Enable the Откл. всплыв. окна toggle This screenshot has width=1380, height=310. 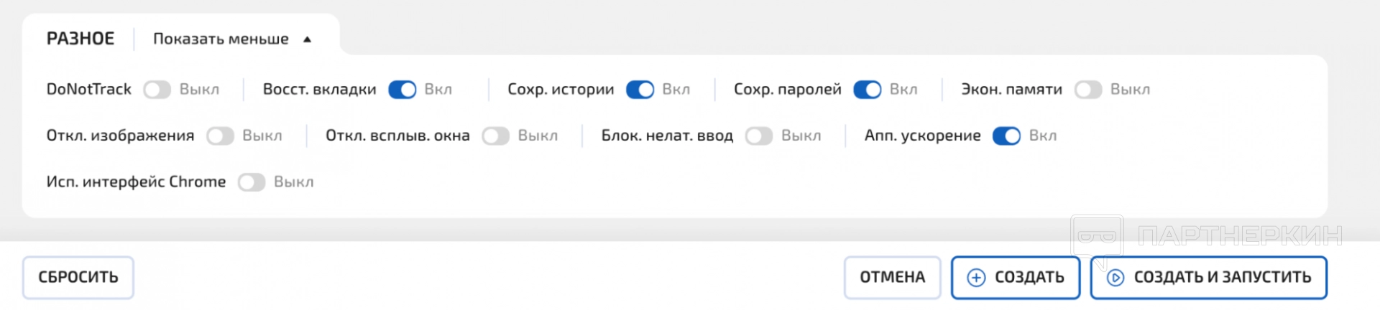495,136
